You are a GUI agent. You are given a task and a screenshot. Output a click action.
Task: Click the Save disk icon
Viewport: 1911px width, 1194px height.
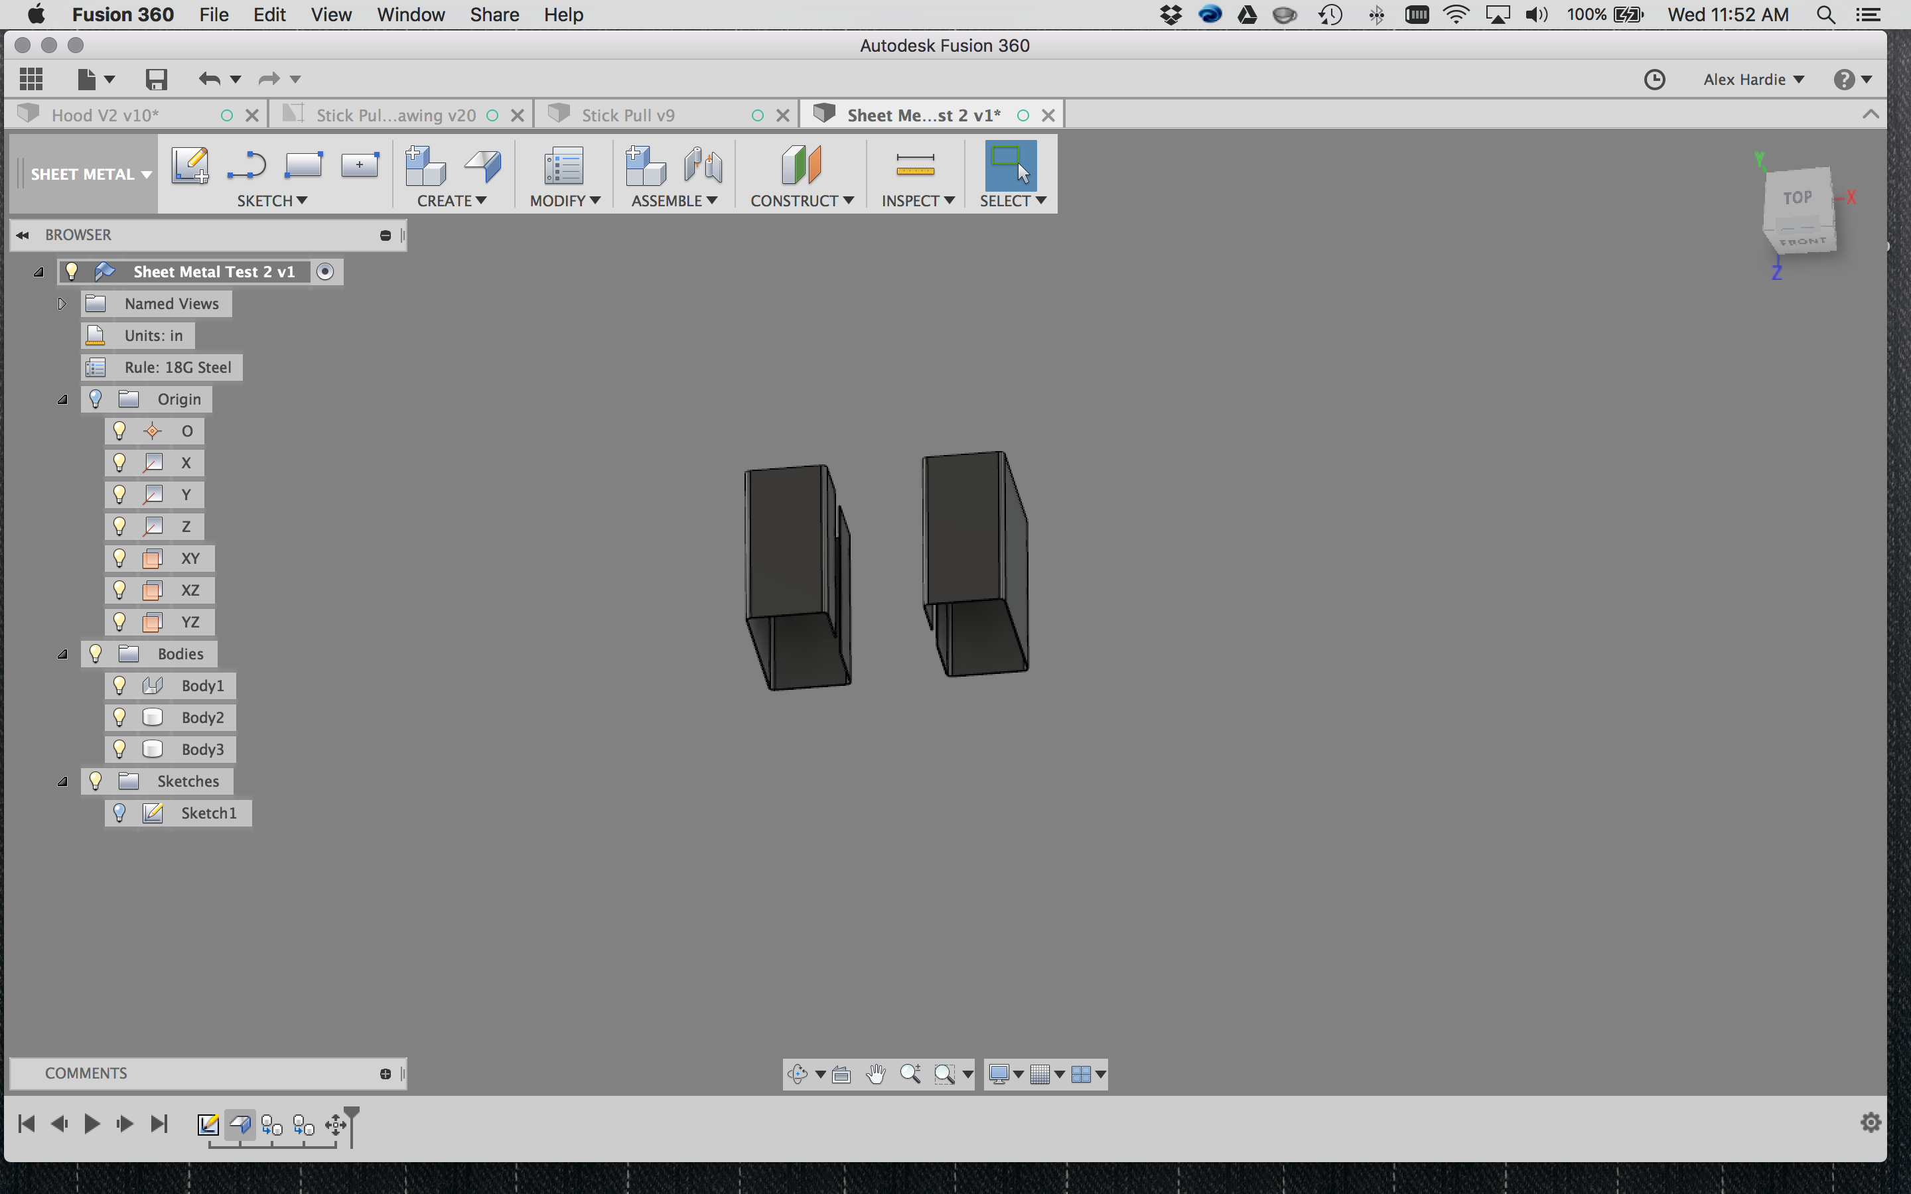coord(157,79)
